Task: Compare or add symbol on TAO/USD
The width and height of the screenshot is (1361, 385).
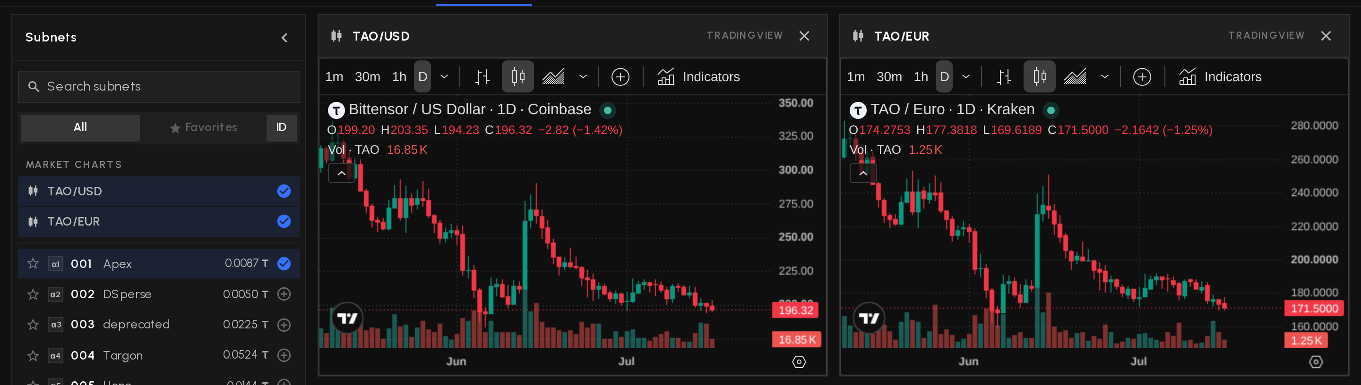Action: coord(620,77)
